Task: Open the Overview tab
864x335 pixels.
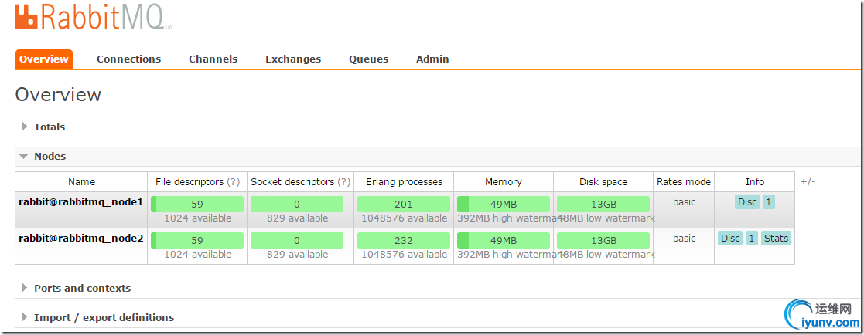Action: tap(43, 59)
